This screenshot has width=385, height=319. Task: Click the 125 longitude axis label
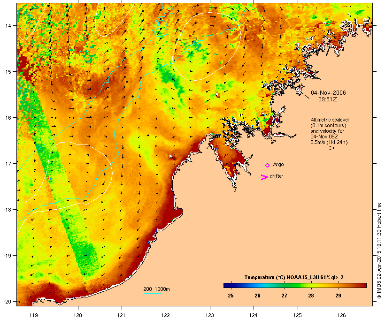point(298,315)
